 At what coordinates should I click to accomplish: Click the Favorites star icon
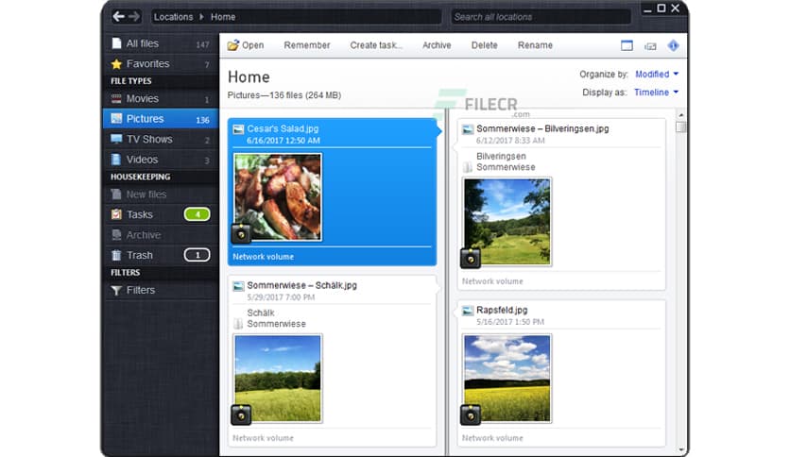[x=116, y=64]
